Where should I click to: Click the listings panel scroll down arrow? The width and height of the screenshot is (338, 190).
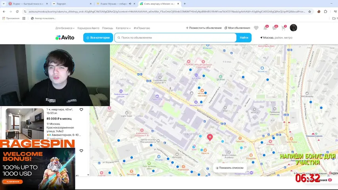[x=88, y=175]
